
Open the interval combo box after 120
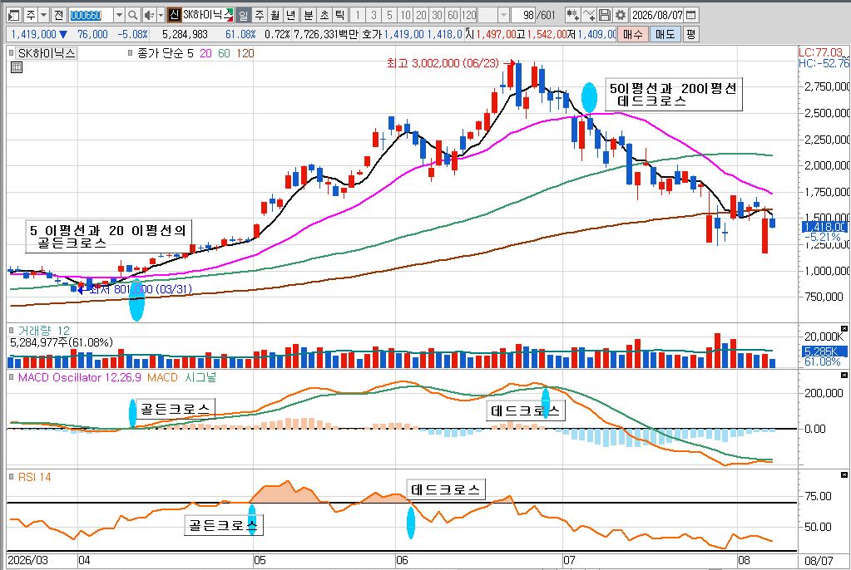[494, 15]
